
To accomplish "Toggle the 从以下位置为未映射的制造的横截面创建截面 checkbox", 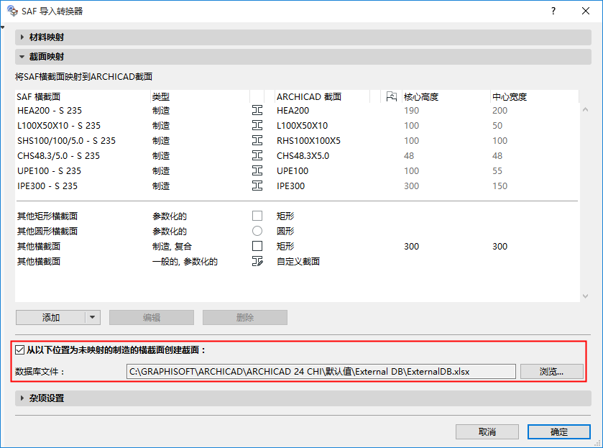I will point(19,350).
